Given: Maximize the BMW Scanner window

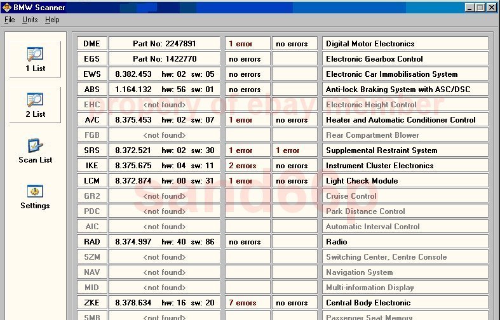Looking at the screenshot, I should 480,8.
